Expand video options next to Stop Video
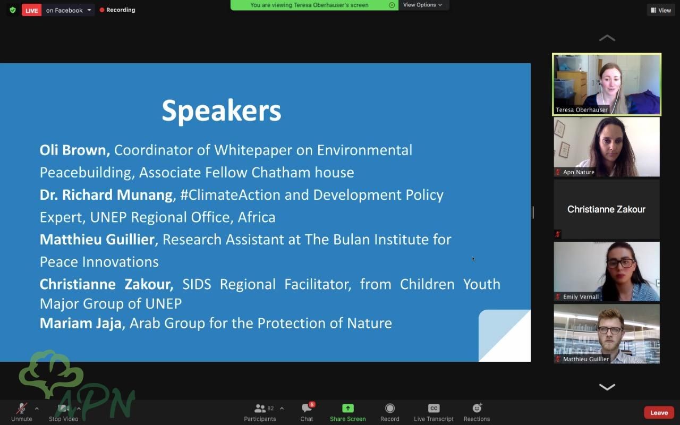 (79, 409)
